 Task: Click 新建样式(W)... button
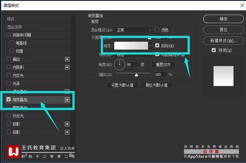pos(223,41)
